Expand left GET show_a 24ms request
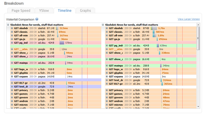This screenshot has width=206, height=115. pyautogui.click(x=12, y=56)
